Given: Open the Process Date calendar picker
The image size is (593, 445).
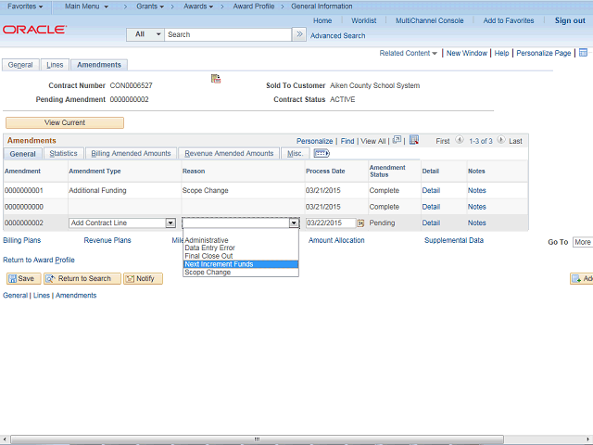Looking at the screenshot, I should tap(360, 222).
